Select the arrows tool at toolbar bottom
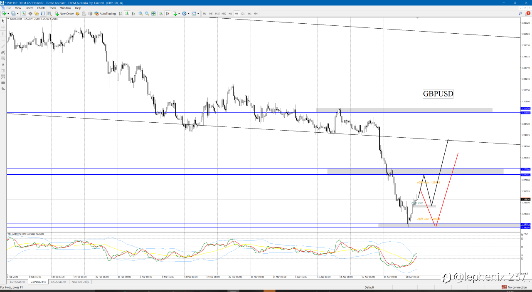This screenshot has width=532, height=292. pos(3,89)
